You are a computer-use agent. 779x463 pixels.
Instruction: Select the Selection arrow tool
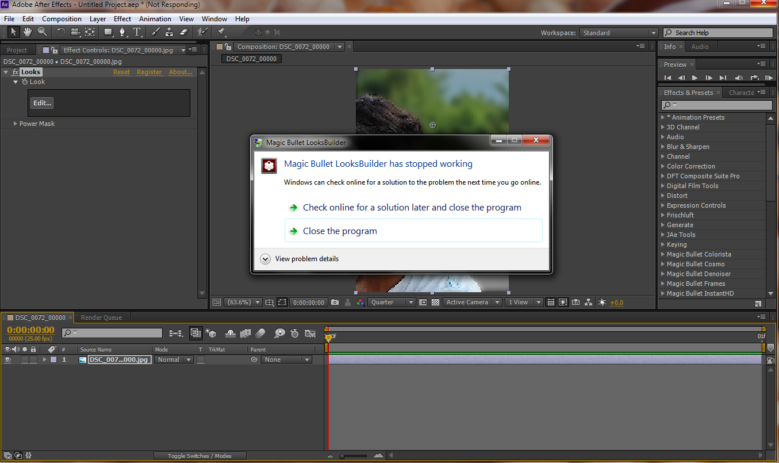pyautogui.click(x=13, y=32)
